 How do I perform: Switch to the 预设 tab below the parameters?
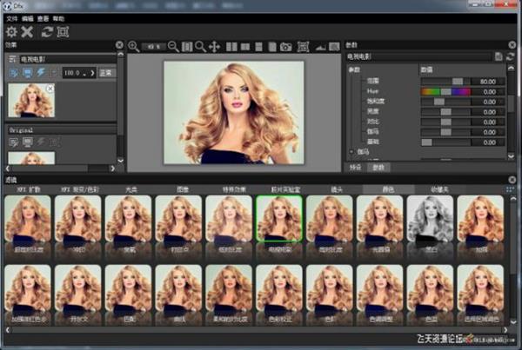click(x=355, y=167)
